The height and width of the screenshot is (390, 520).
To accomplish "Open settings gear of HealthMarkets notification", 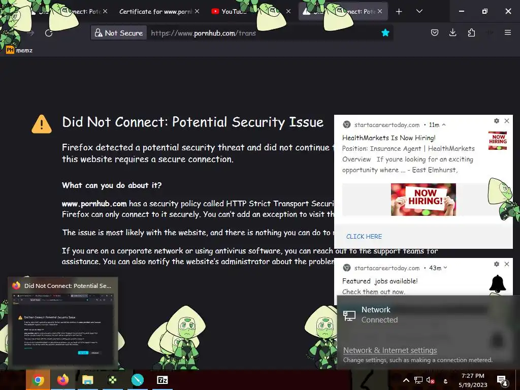I will pyautogui.click(x=496, y=121).
